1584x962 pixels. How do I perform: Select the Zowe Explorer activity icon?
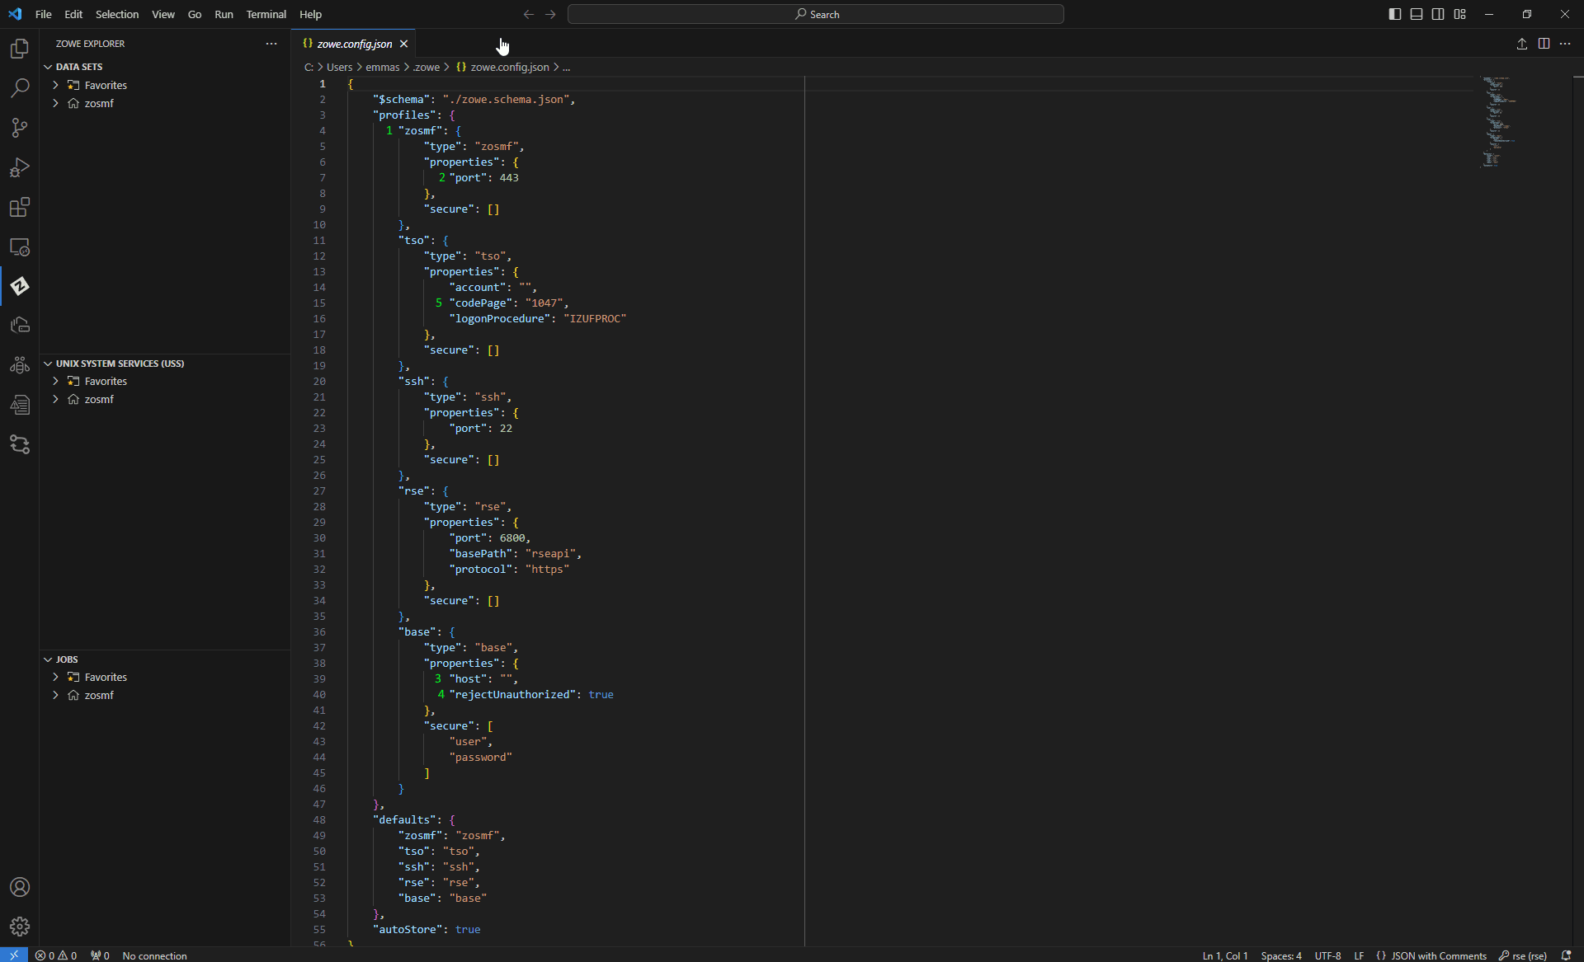tap(20, 286)
